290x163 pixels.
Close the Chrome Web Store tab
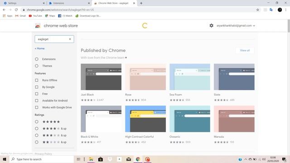pyautogui.click(x=134, y=3)
